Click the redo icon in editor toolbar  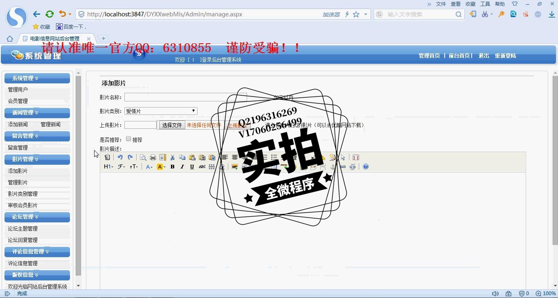(x=130, y=157)
